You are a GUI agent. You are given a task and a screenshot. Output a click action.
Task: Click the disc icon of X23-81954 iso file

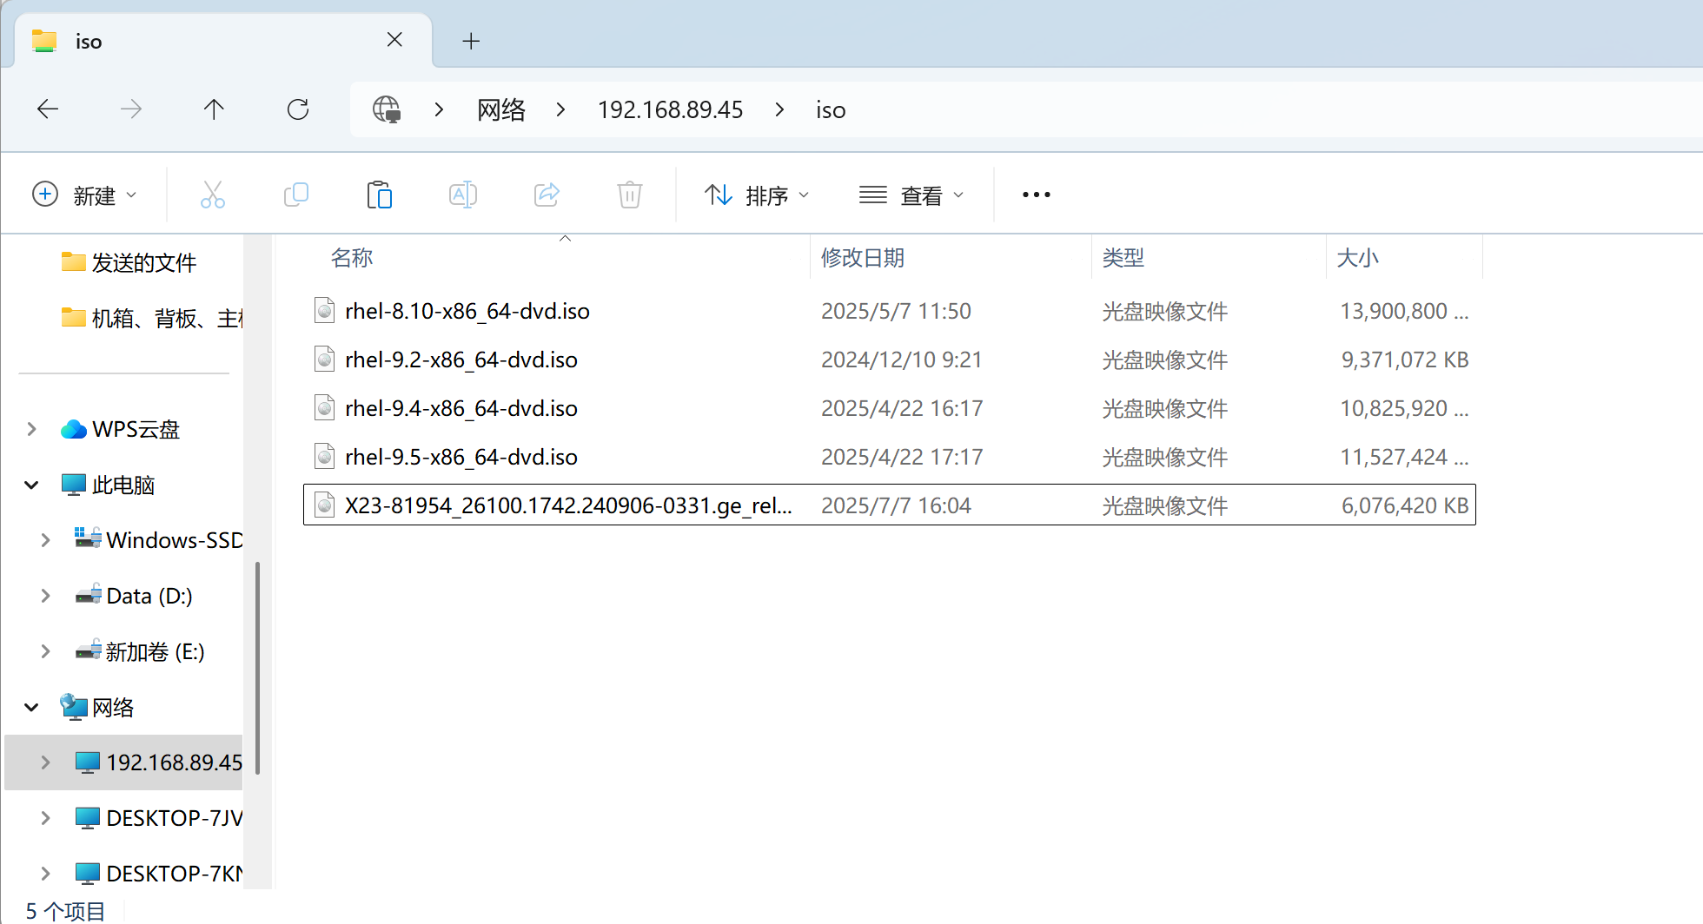325,505
